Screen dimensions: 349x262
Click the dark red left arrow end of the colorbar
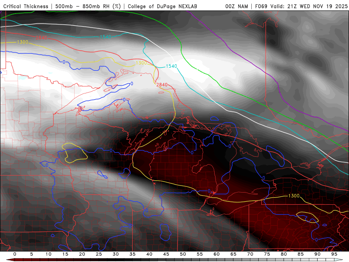[x=10, y=260]
